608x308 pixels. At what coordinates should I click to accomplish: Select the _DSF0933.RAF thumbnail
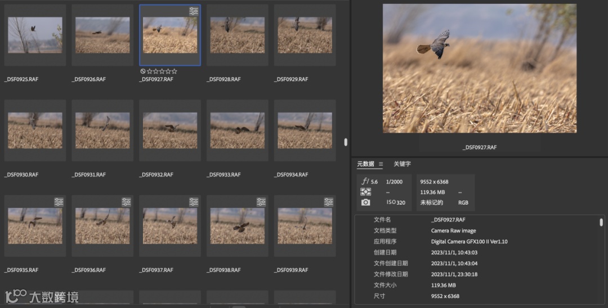[x=238, y=130]
